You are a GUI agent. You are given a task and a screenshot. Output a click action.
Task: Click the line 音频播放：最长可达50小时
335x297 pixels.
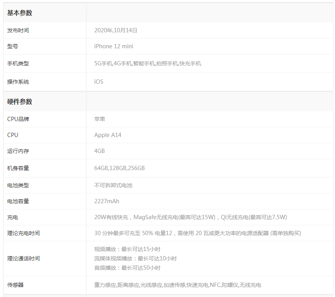click(x=127, y=268)
